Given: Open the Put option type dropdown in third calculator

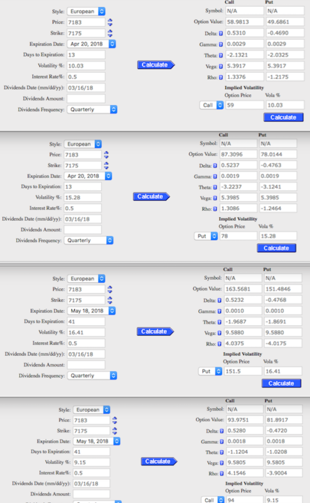Looking at the screenshot, I should click(x=210, y=371).
